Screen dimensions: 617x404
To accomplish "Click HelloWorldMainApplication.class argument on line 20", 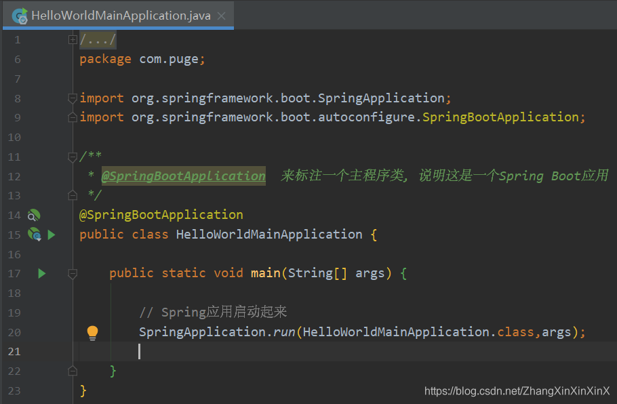I will [x=418, y=332].
